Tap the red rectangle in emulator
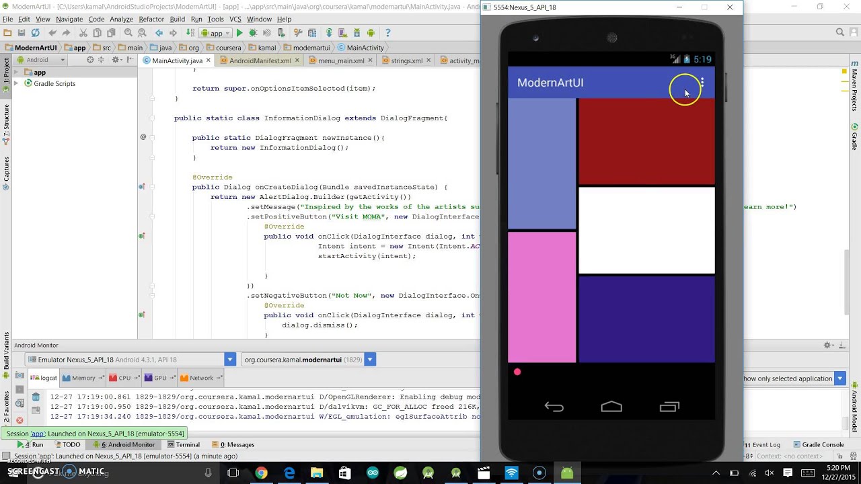The image size is (861, 484). click(646, 141)
